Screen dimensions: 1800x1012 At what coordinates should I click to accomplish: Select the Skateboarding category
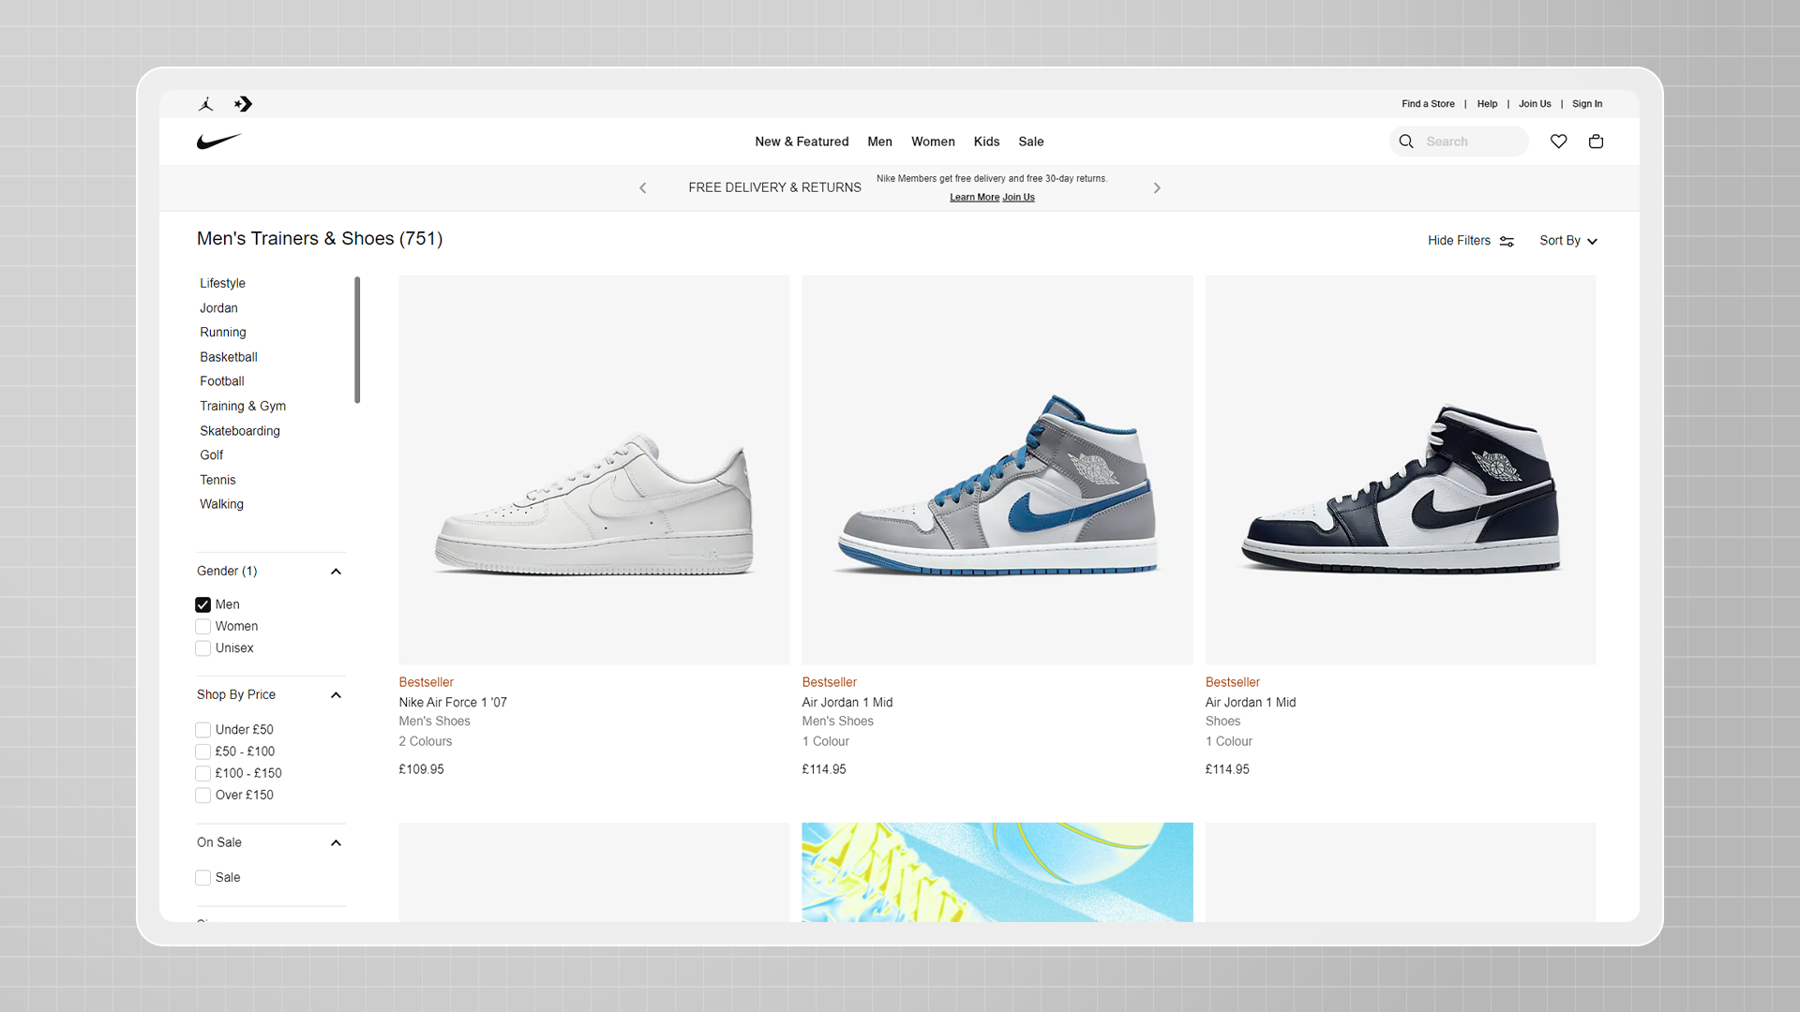pyautogui.click(x=240, y=431)
